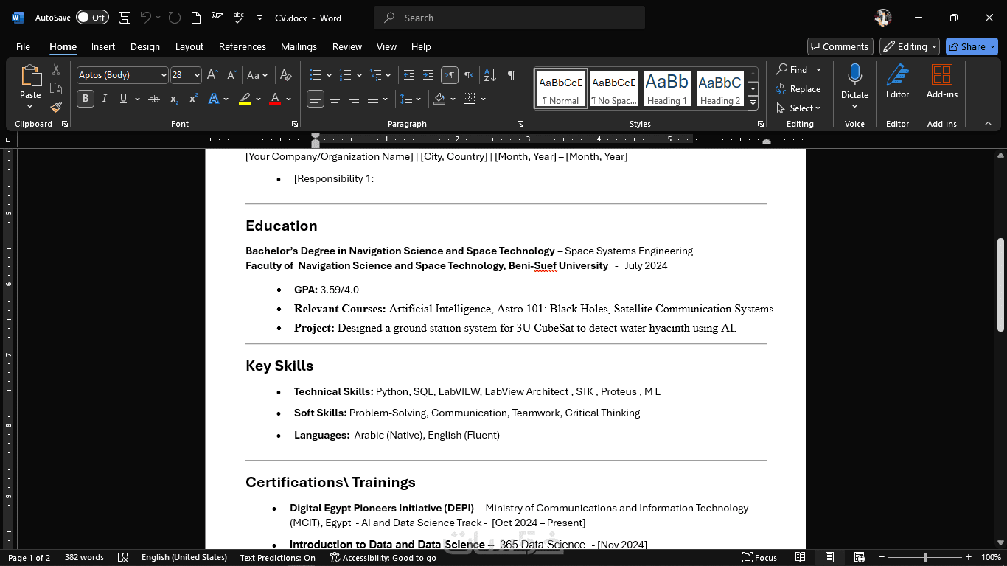Align the text to the right
The width and height of the screenshot is (1007, 566).
[354, 99]
